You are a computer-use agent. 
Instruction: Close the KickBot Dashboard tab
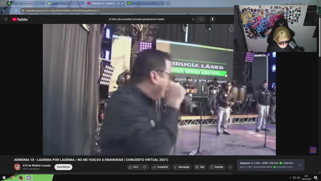[83, 4]
